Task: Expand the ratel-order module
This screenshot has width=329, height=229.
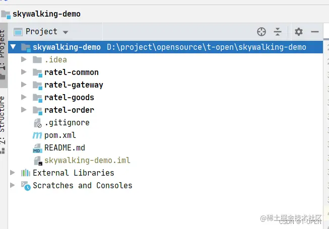Action: (x=24, y=110)
